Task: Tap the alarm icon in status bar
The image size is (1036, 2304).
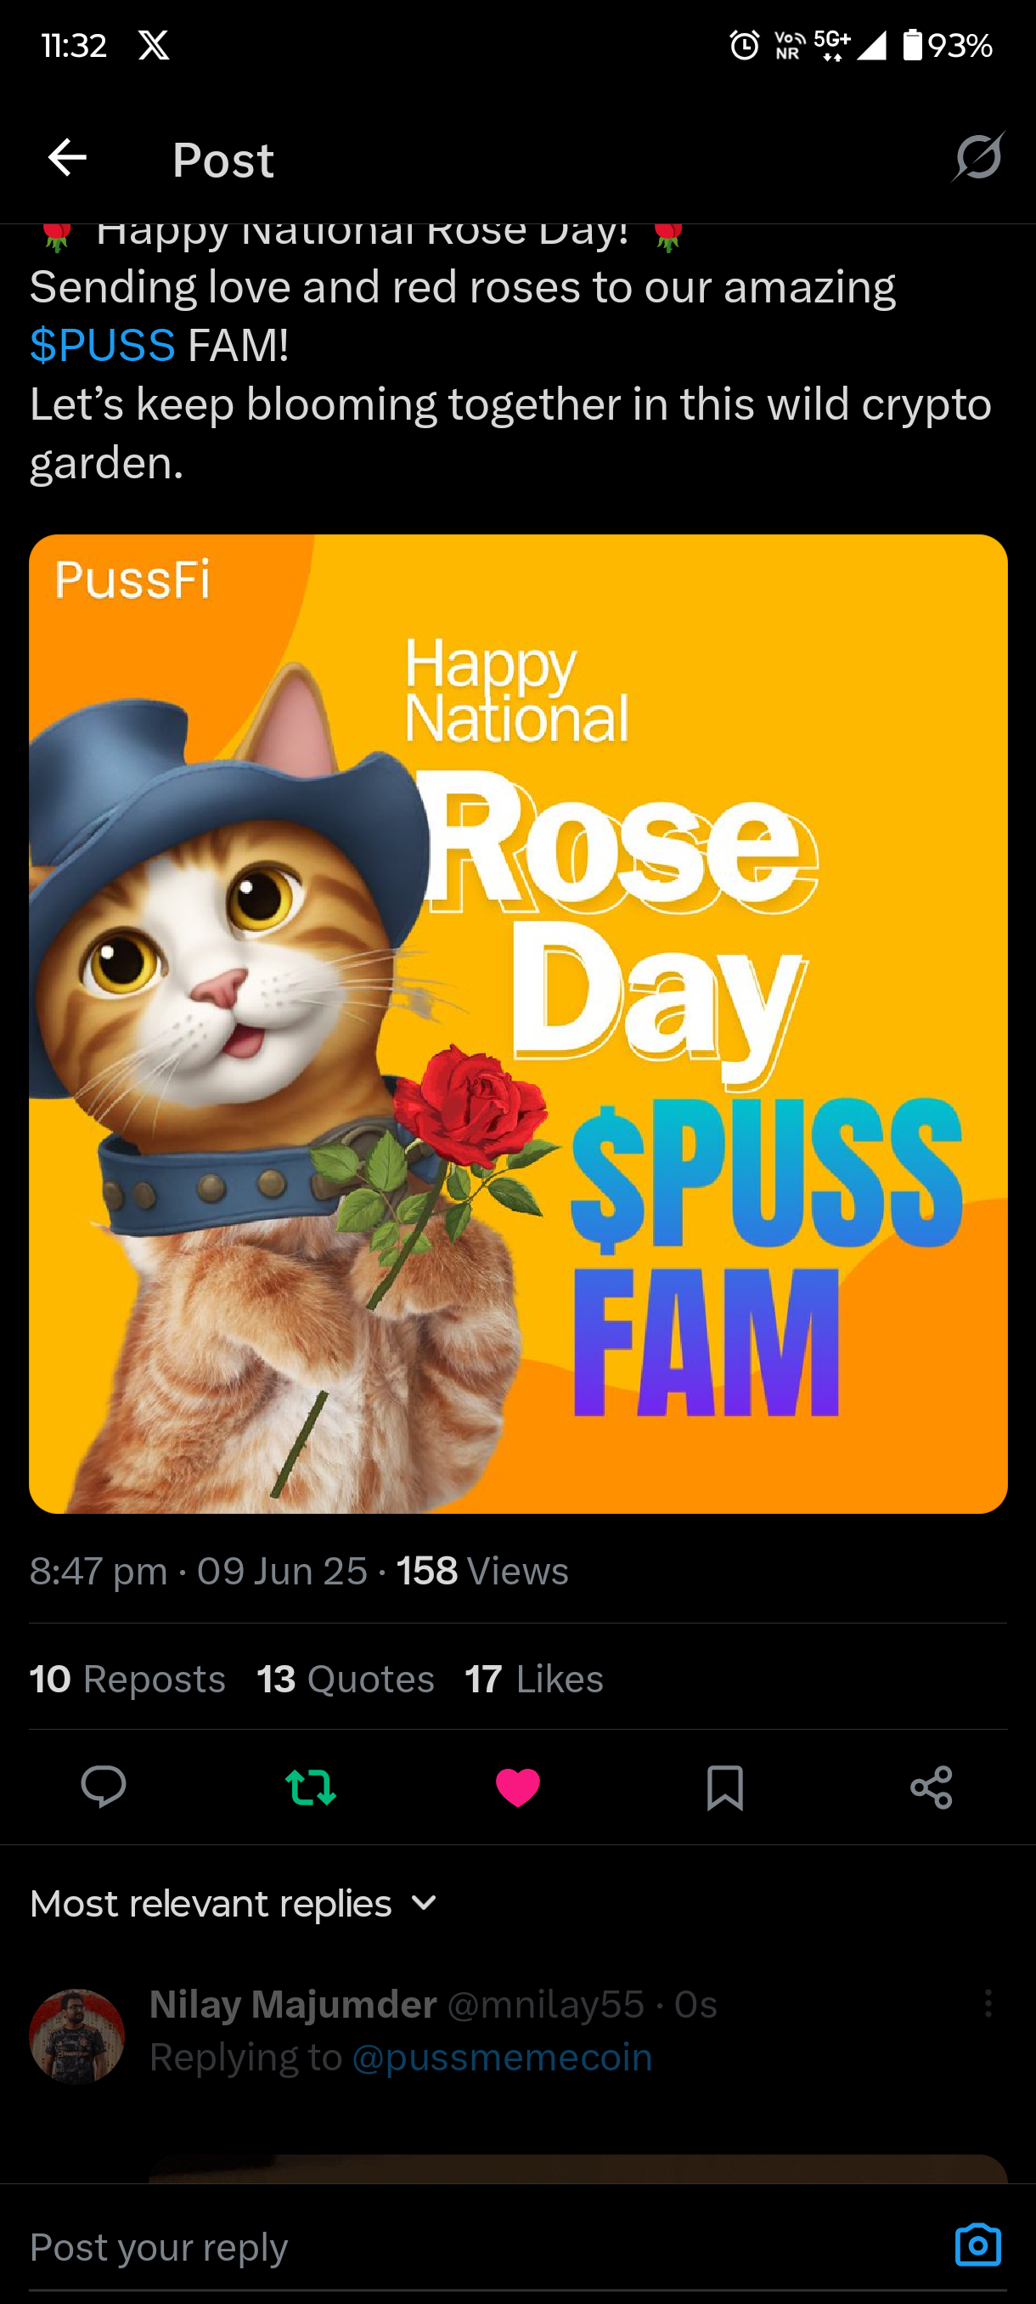Action: [745, 45]
